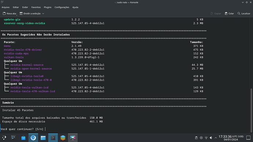The height and width of the screenshot is (142, 253).
Task: Launch the Discover software store from taskbar
Action: click(23, 138)
